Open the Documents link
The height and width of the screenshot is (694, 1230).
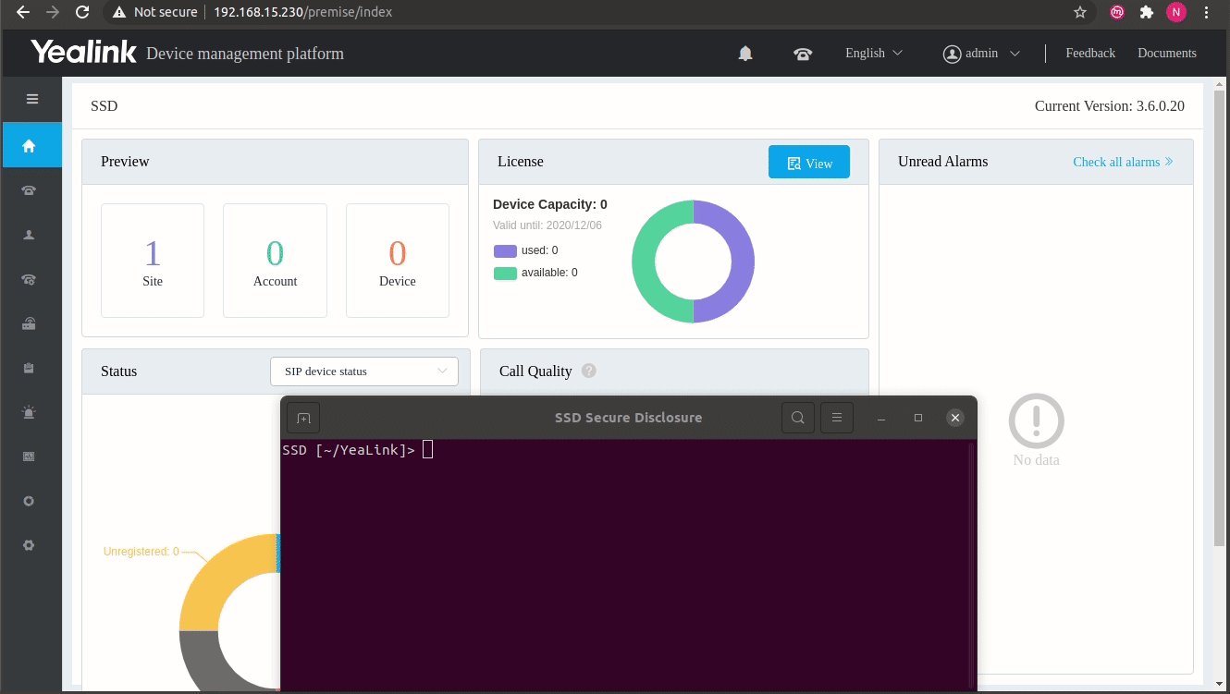coord(1167,54)
